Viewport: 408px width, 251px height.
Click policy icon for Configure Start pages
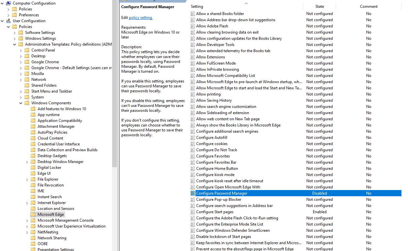(193, 212)
